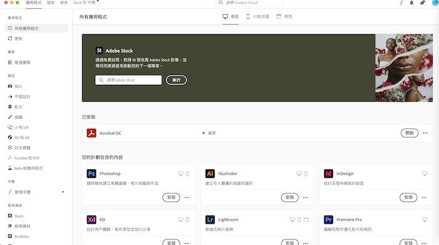Click the XD app icon

click(x=92, y=219)
